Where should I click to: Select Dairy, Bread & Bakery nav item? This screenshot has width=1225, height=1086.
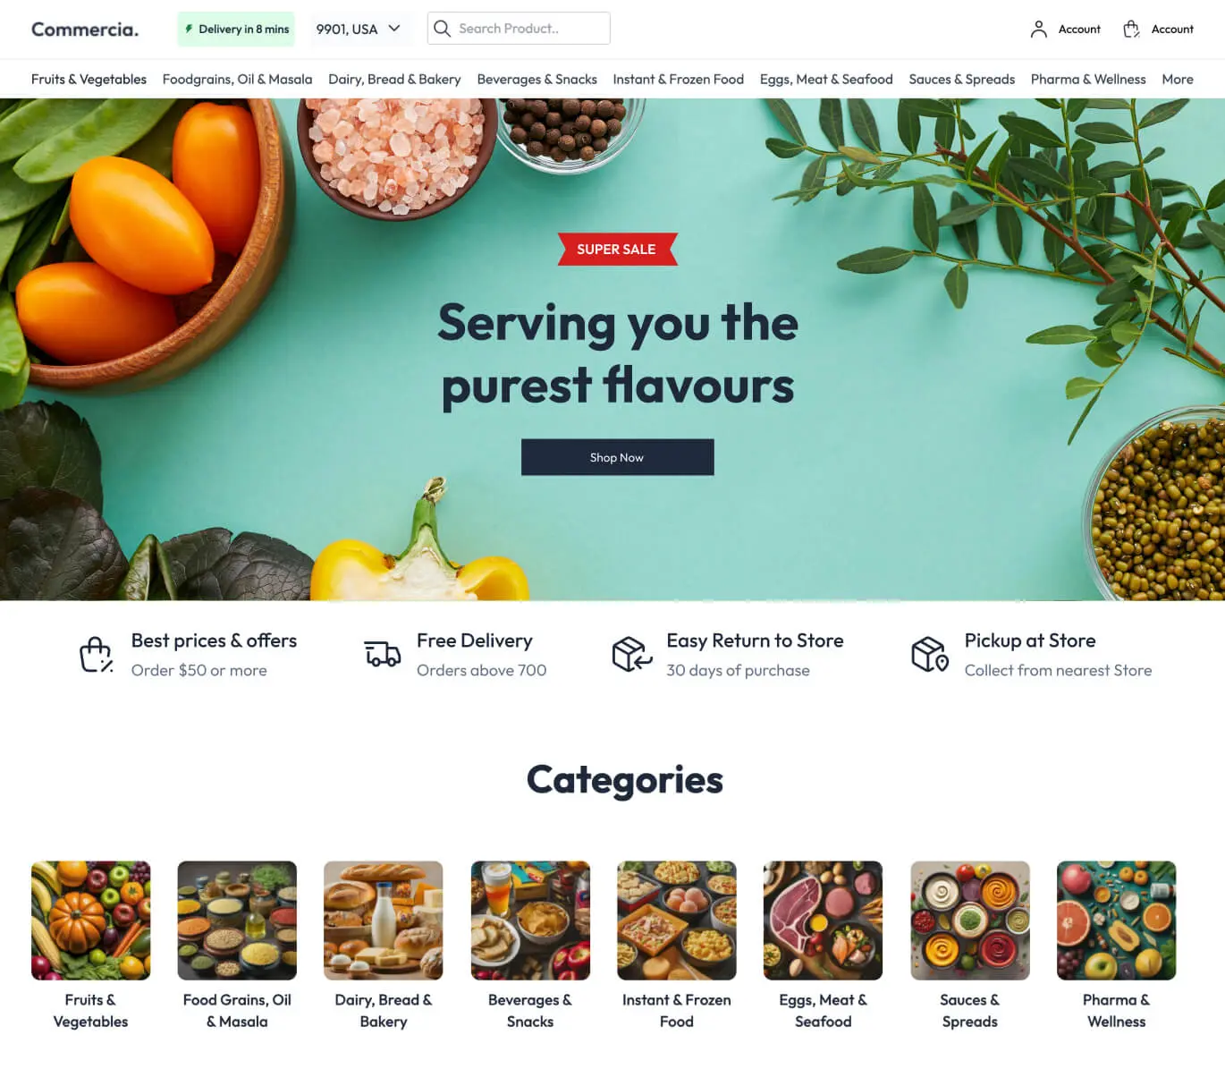[394, 80]
